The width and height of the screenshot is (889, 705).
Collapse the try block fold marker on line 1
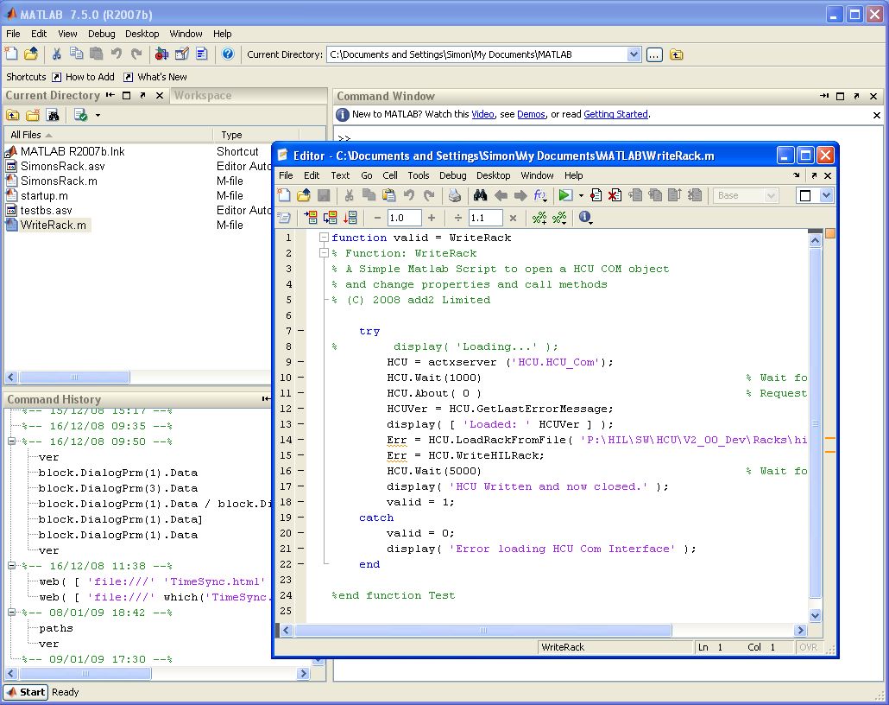click(324, 238)
